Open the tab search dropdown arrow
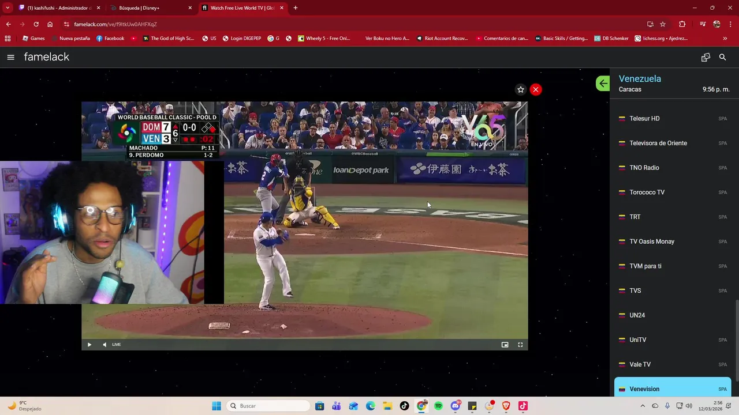 [8, 8]
